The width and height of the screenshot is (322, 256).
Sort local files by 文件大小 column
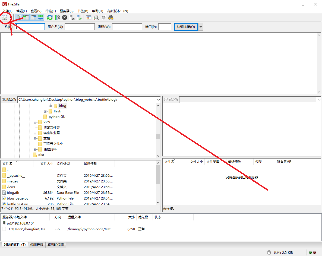pyautogui.click(x=47, y=164)
